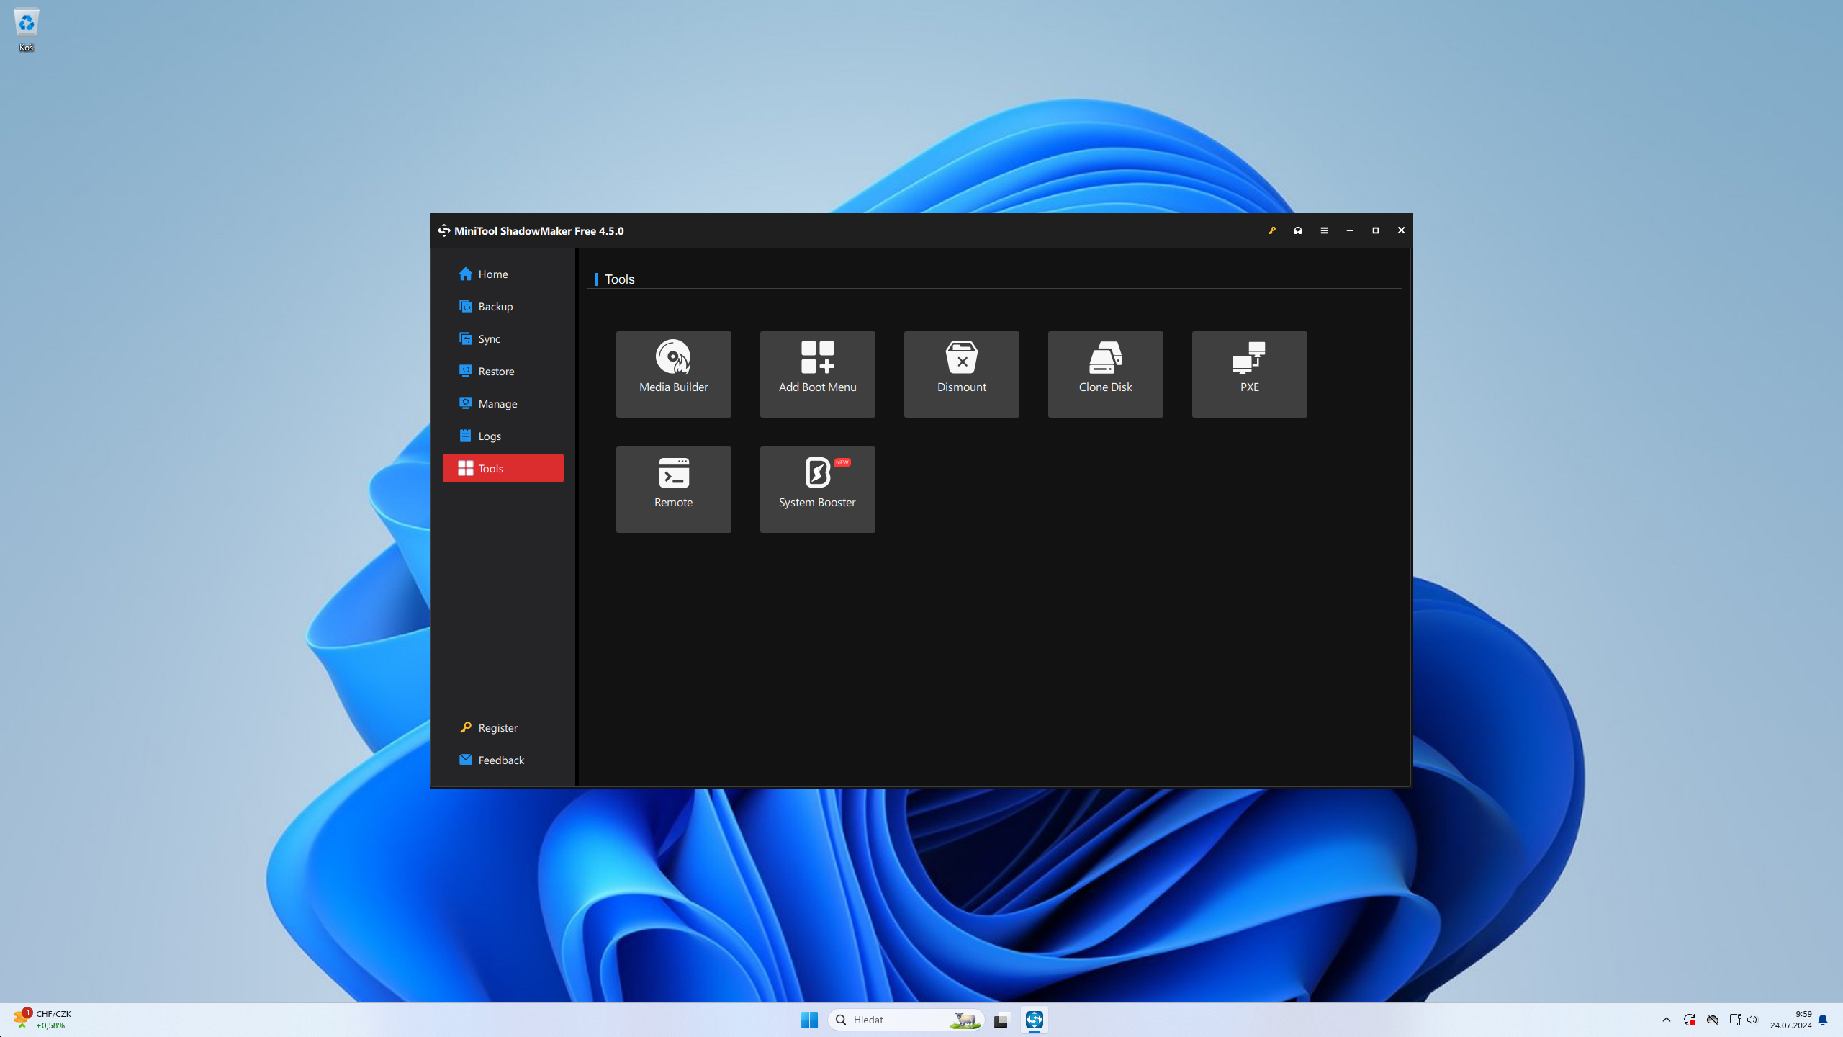The image size is (1843, 1037).
Task: Start the Clone Disk tool
Action: (1105, 374)
